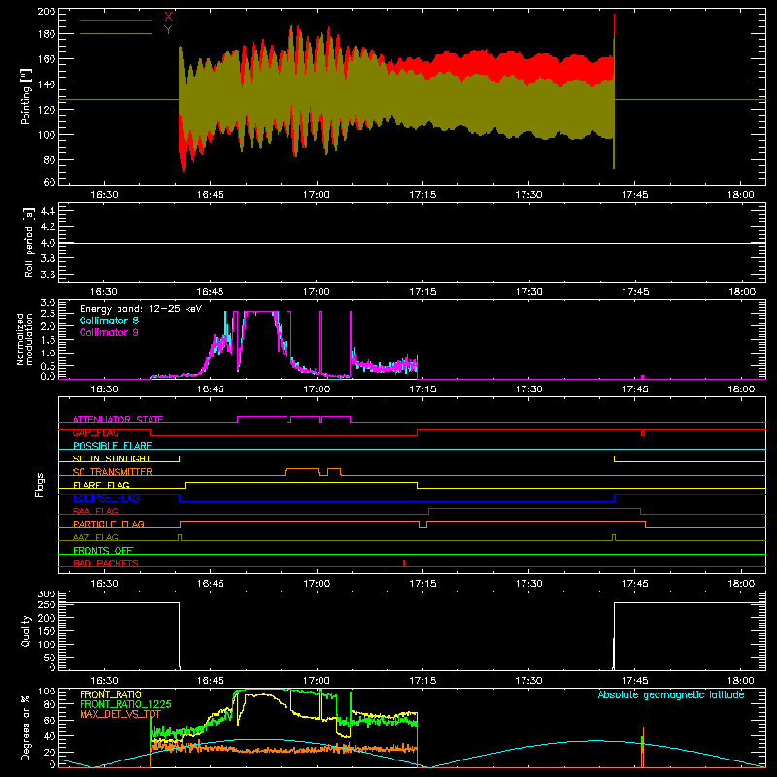The image size is (777, 777).
Task: Click the "Energy band: 12-25 keV" annotation
Action: 141,309
